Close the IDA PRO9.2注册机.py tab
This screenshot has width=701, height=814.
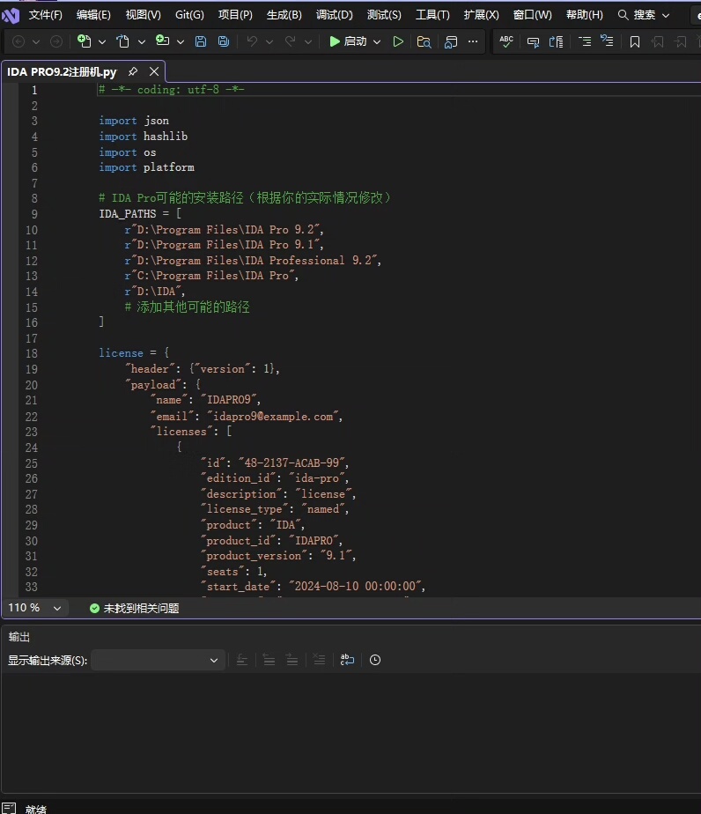click(x=154, y=72)
